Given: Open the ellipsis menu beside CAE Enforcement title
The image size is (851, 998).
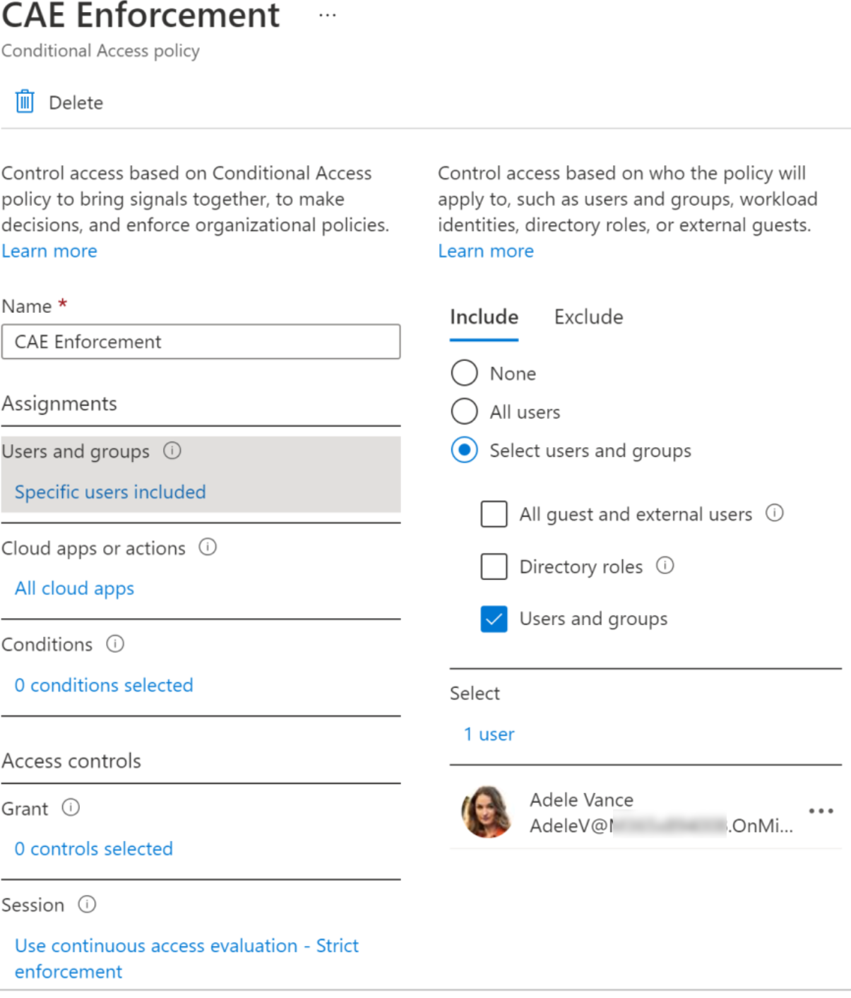Looking at the screenshot, I should (x=327, y=15).
